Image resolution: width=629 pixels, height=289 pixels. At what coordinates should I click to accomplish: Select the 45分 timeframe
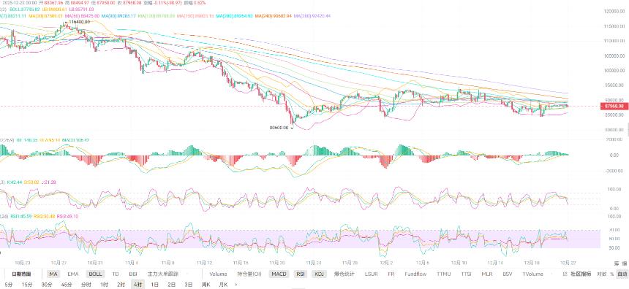67,285
